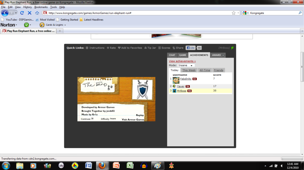Click Visit Armor Games in the game
The width and height of the screenshot is (304, 170).
tap(133, 119)
